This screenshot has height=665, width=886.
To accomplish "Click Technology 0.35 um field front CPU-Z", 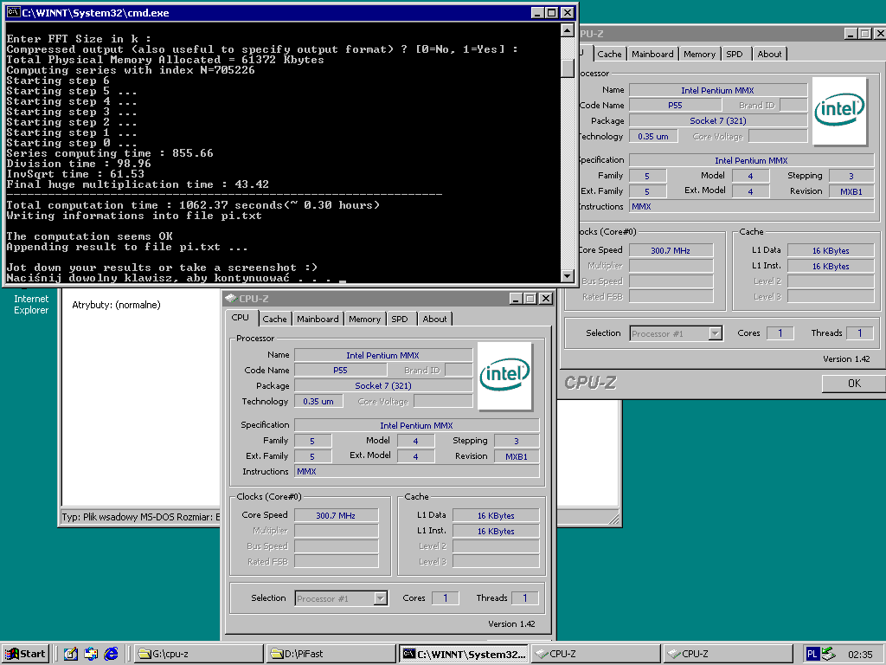I will (x=318, y=401).
